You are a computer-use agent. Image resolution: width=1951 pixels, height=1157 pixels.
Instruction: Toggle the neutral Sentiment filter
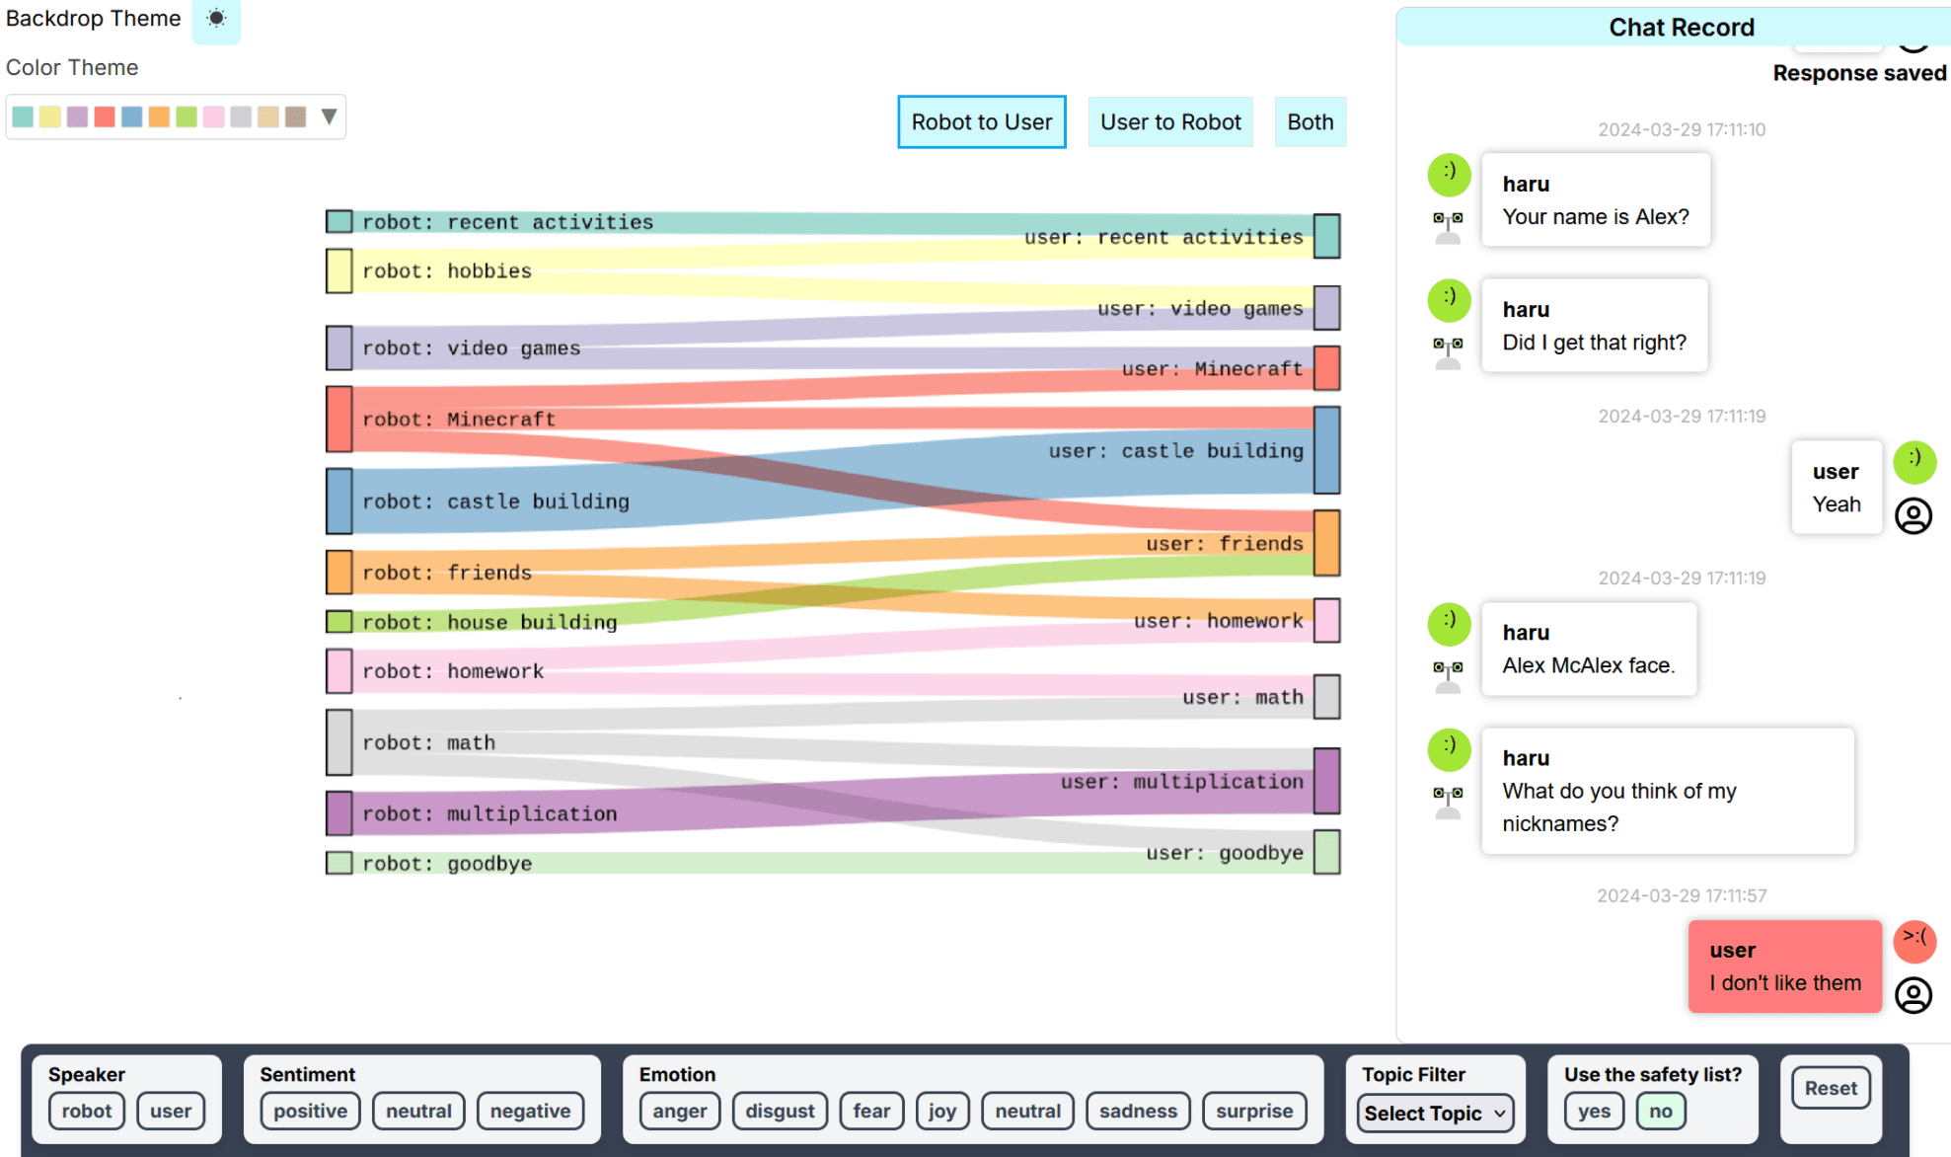coord(418,1111)
